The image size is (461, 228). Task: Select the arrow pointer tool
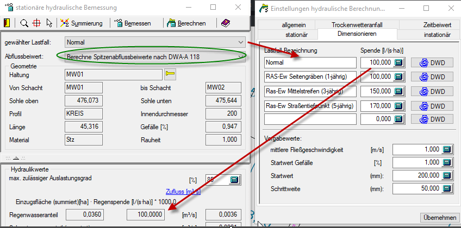49,23
